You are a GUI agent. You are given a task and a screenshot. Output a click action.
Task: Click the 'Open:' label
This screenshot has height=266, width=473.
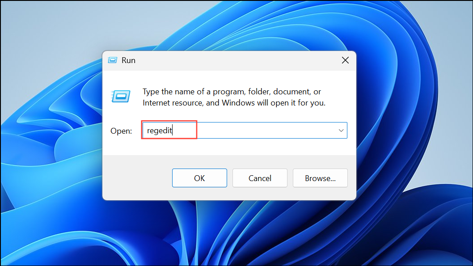tap(121, 131)
